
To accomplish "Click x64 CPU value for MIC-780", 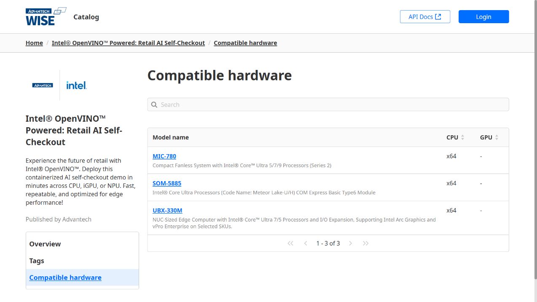I will 451,156.
